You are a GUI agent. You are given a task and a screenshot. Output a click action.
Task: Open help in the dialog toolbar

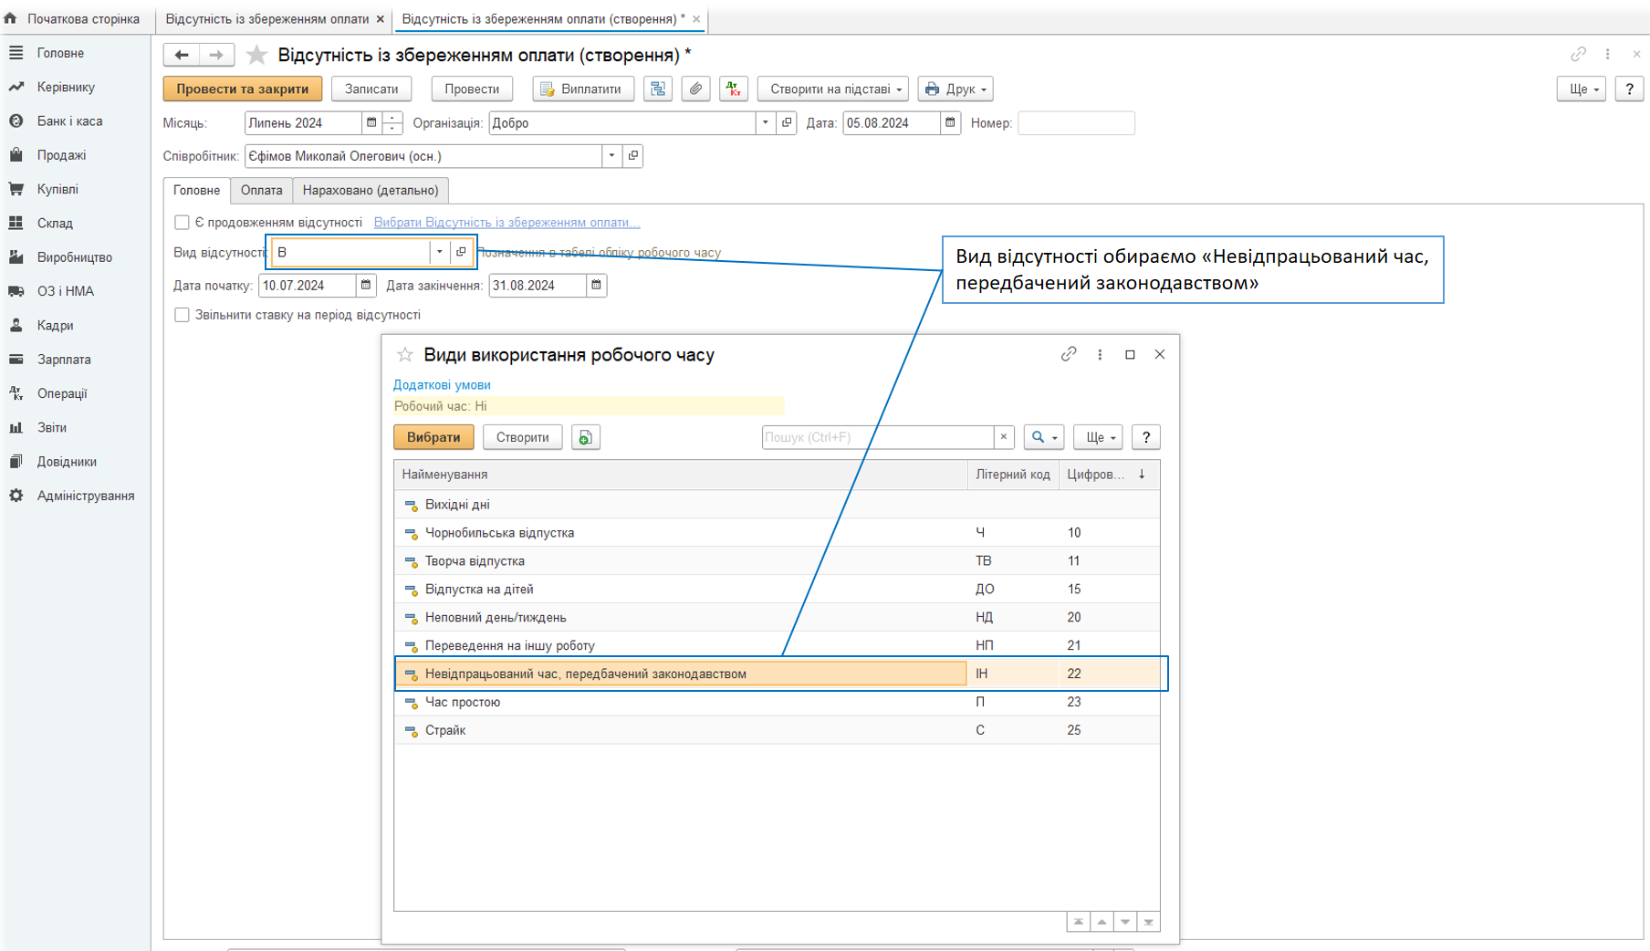[x=1146, y=437]
